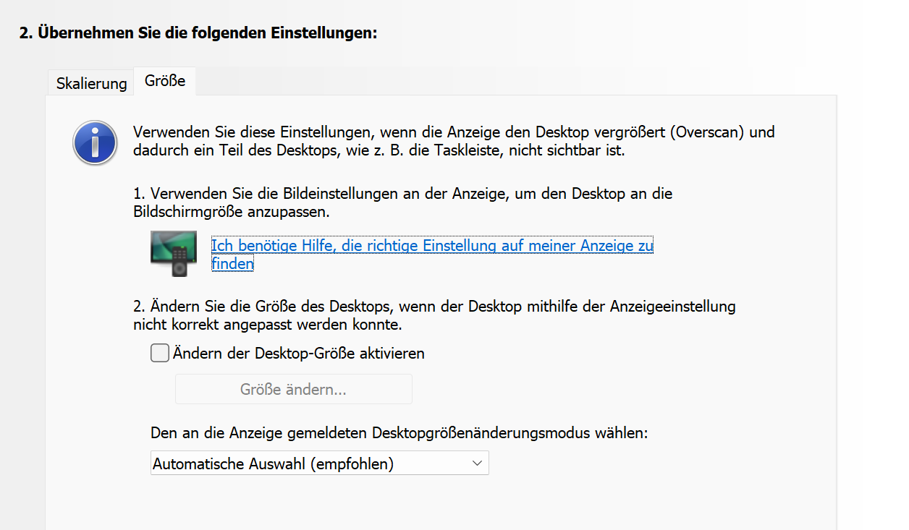This screenshot has height=530, width=909.
Task: Click the TV with remote control icon
Action: click(x=174, y=254)
